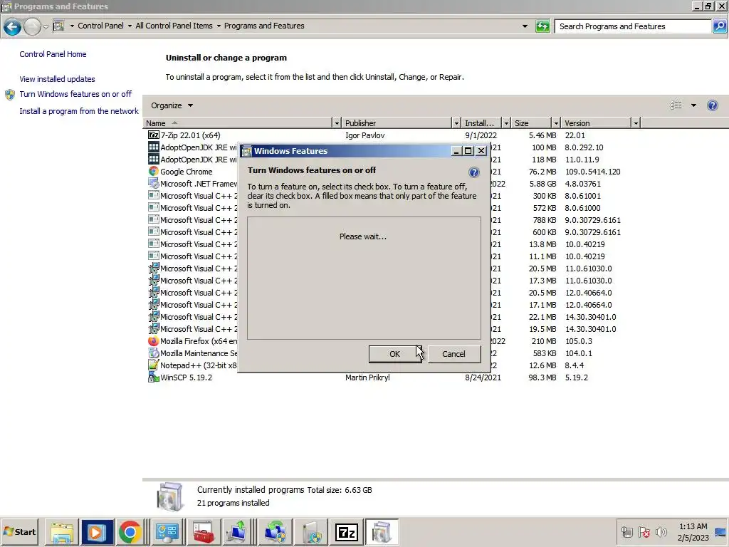Open the Version column filter dropdown
729x547 pixels.
(x=636, y=123)
